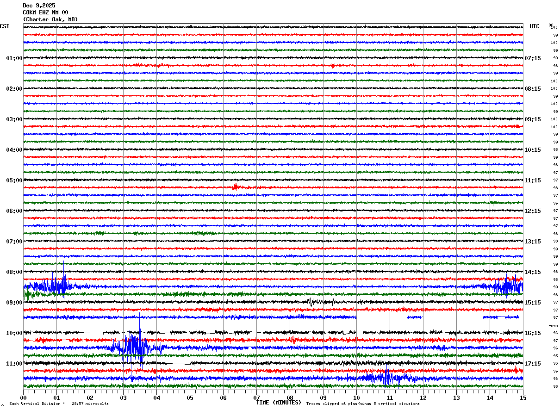Click minute tick label "04" on bottom axis

click(156, 398)
